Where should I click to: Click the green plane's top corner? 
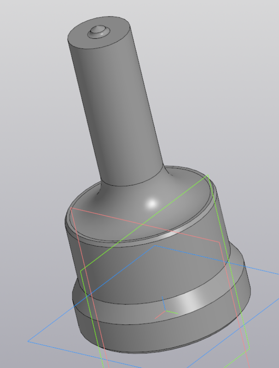pyautogui.click(x=209, y=175)
